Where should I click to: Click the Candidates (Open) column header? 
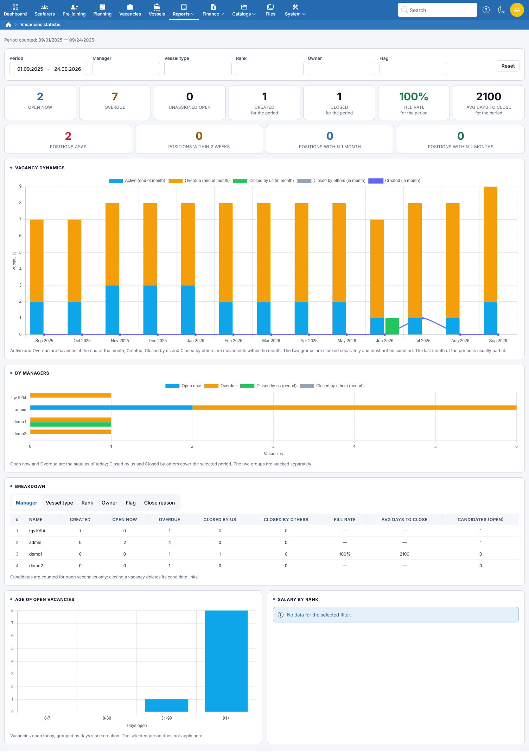coord(480,520)
